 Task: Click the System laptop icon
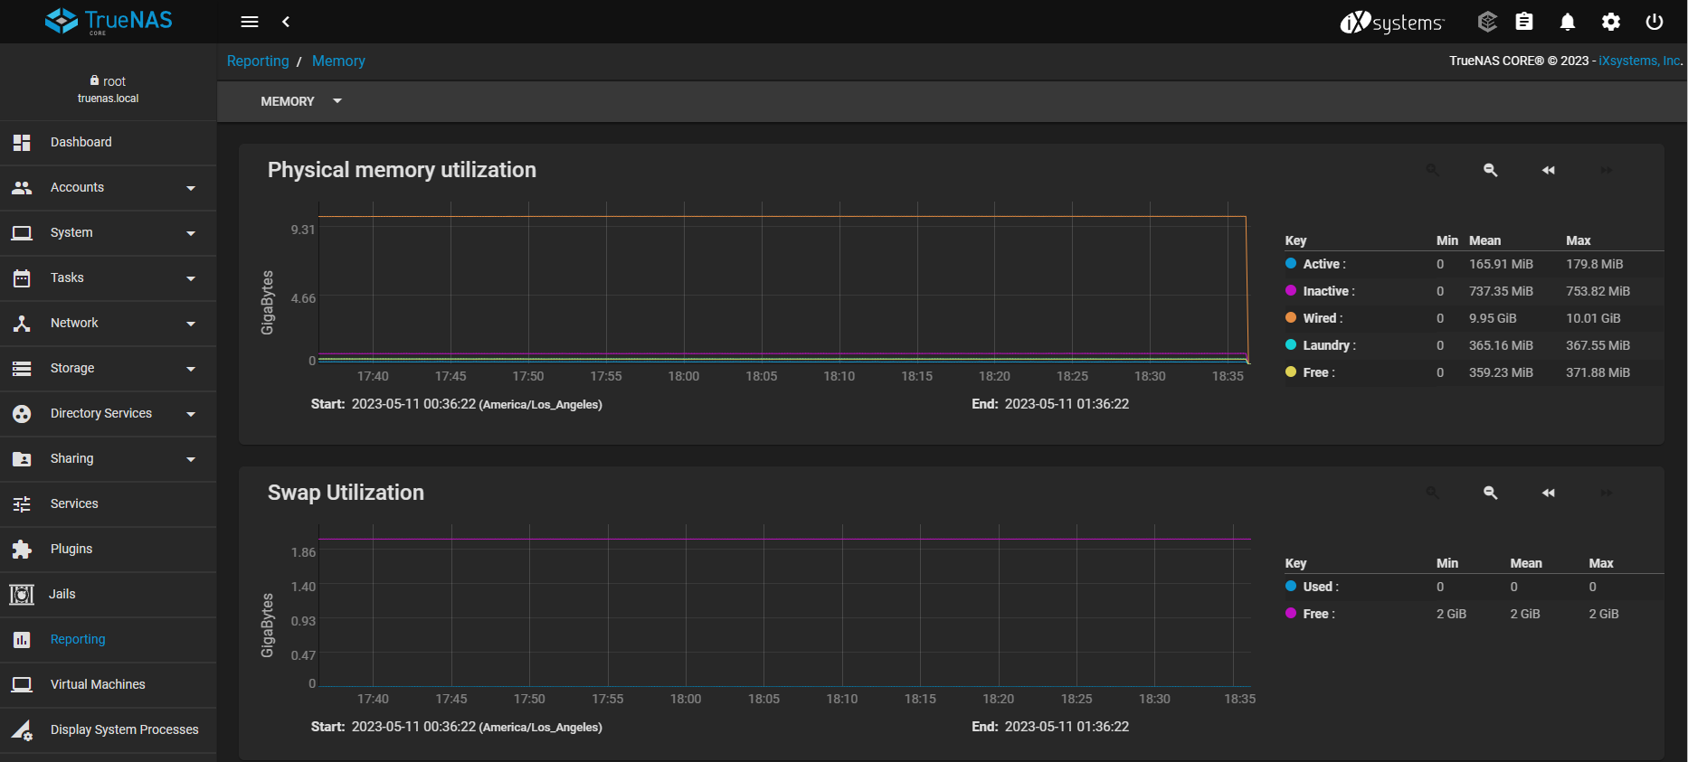[22, 233]
